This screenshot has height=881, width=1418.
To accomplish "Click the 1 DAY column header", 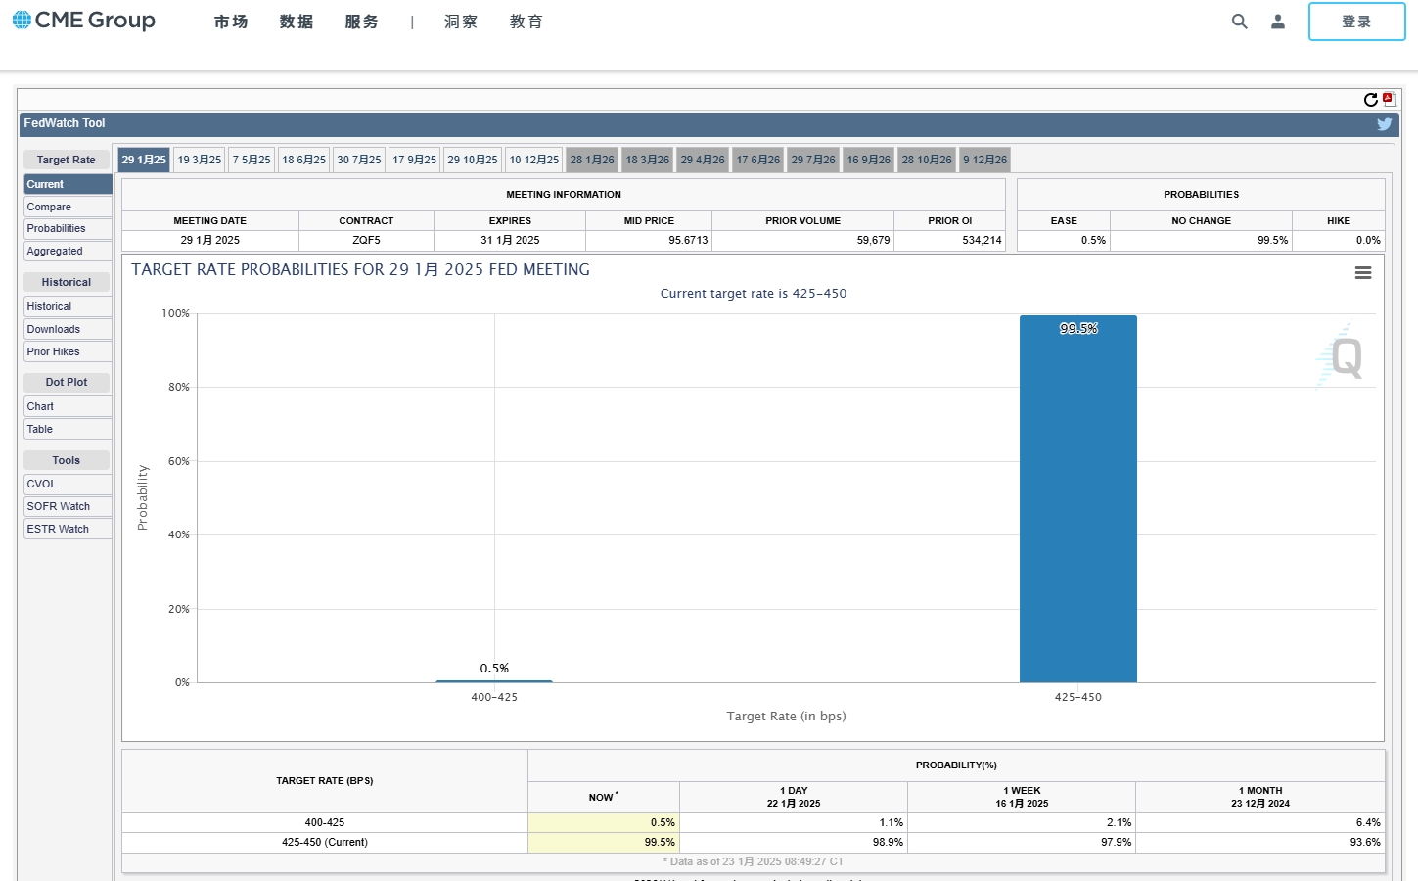I will [x=794, y=797].
